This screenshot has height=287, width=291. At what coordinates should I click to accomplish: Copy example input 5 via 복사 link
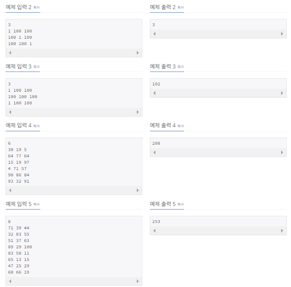click(x=37, y=204)
